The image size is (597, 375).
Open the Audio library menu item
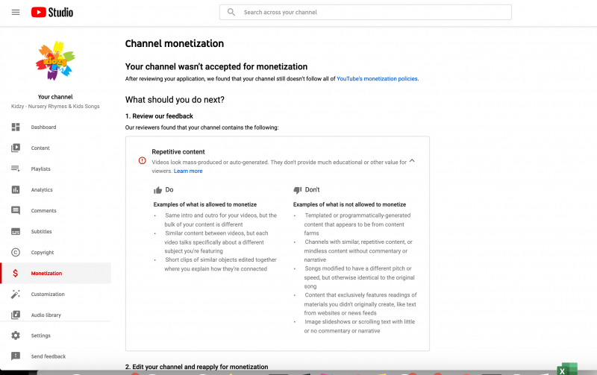tap(46, 315)
